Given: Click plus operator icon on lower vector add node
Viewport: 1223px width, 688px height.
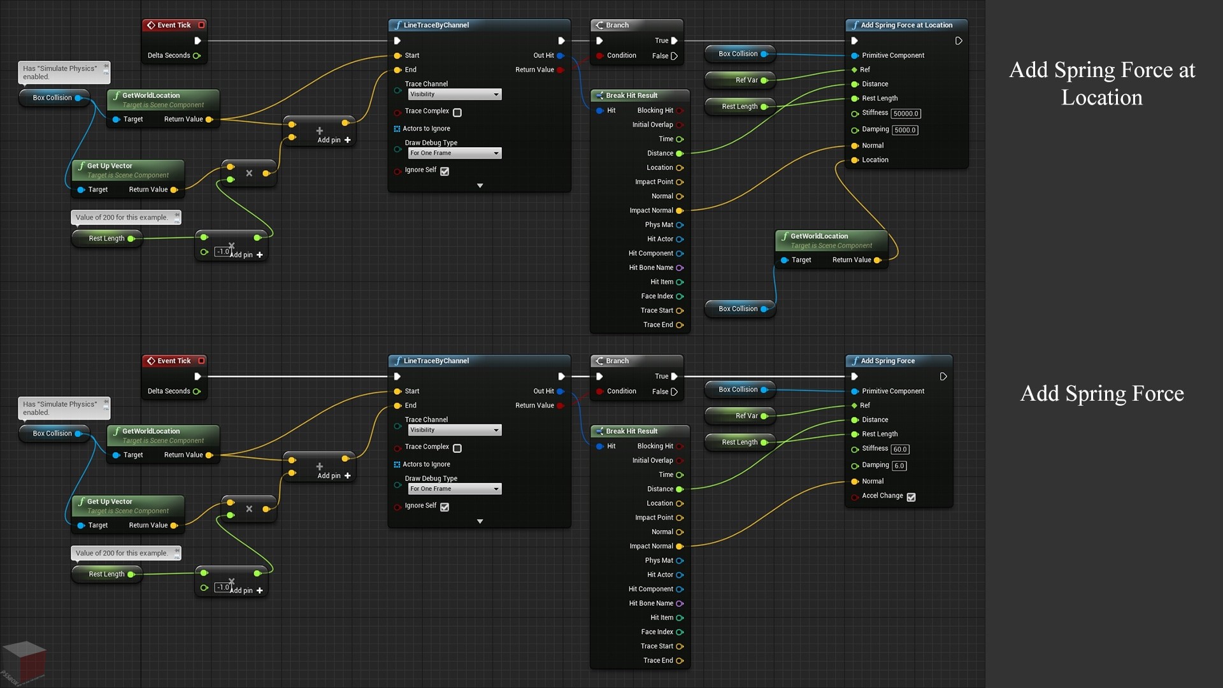Looking at the screenshot, I should [x=320, y=466].
